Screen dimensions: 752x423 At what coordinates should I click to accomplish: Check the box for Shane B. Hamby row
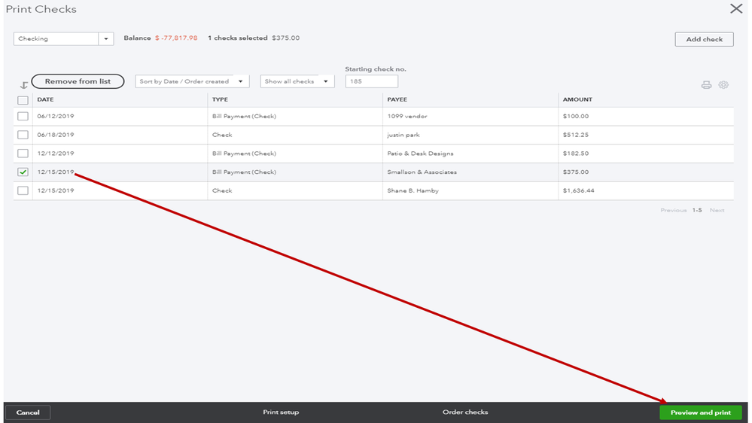[23, 190]
